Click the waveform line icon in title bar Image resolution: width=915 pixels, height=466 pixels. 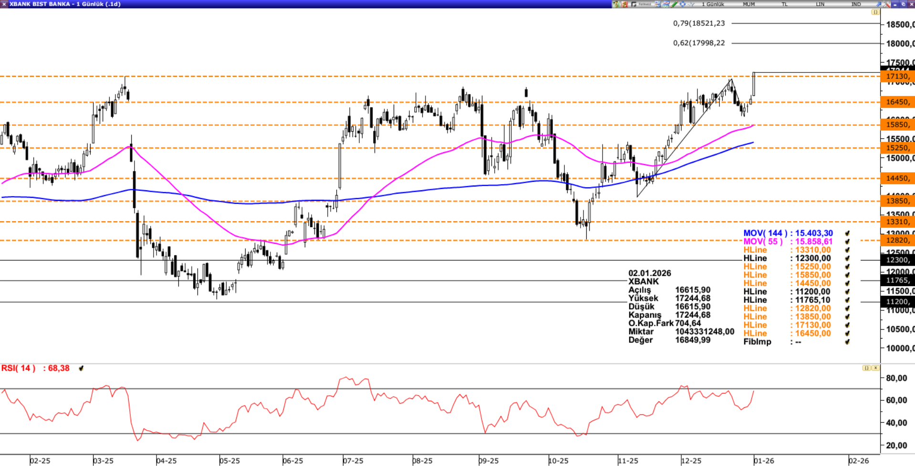tap(691, 4)
